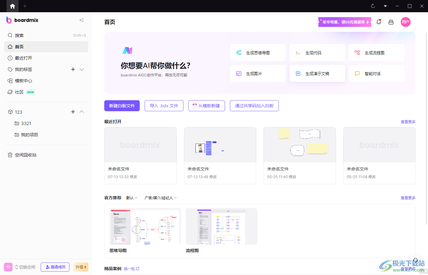The height and width of the screenshot is (275, 428).
Task: Select 首页 in the sidebar
Action: tap(46, 47)
